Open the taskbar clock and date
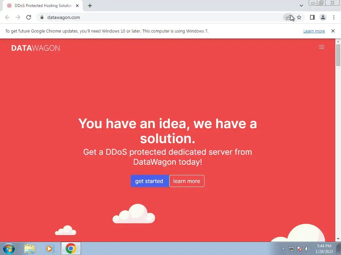This screenshot has height=255, width=341. tap(324, 249)
